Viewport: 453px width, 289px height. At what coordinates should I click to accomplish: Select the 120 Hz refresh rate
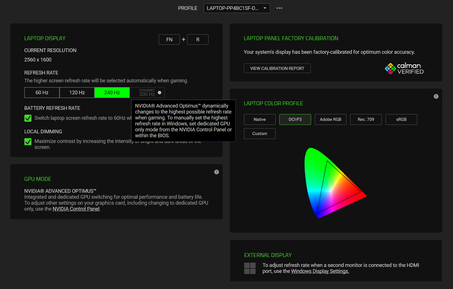click(77, 93)
